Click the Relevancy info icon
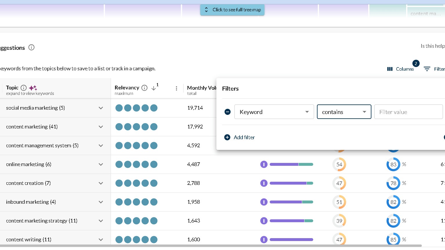This screenshot has width=445, height=250. [x=144, y=88]
